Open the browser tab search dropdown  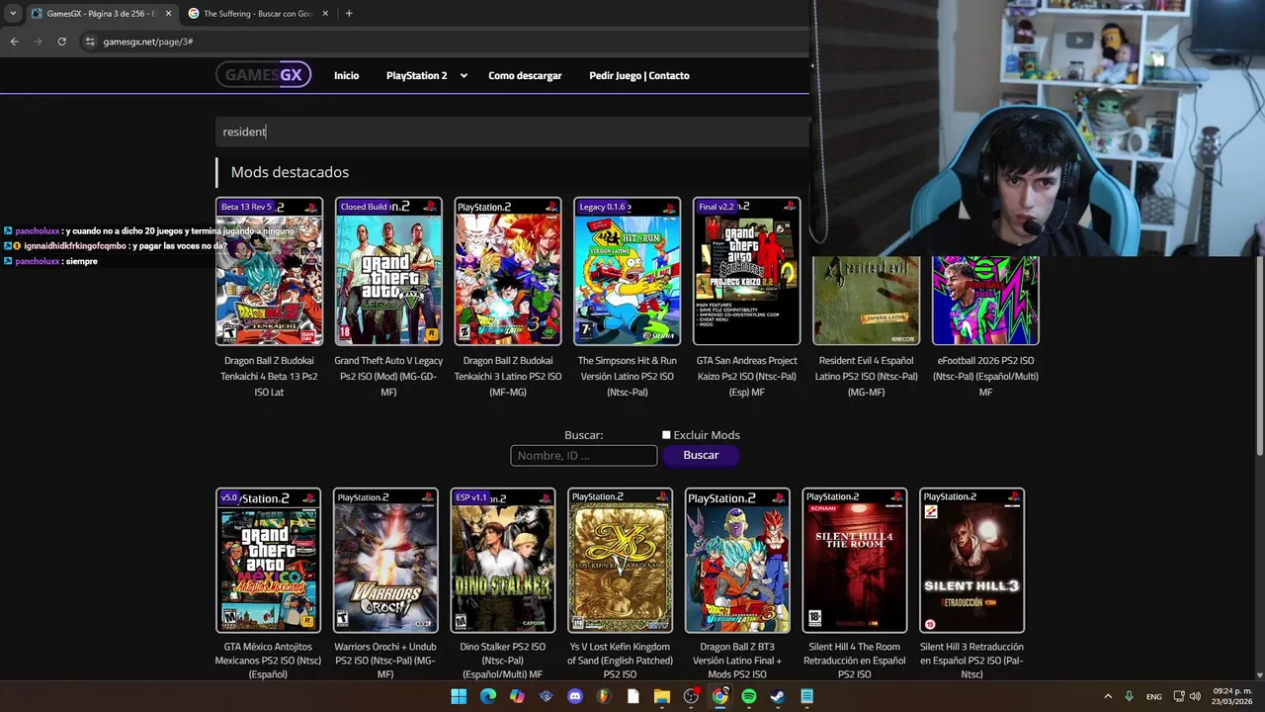coord(13,13)
